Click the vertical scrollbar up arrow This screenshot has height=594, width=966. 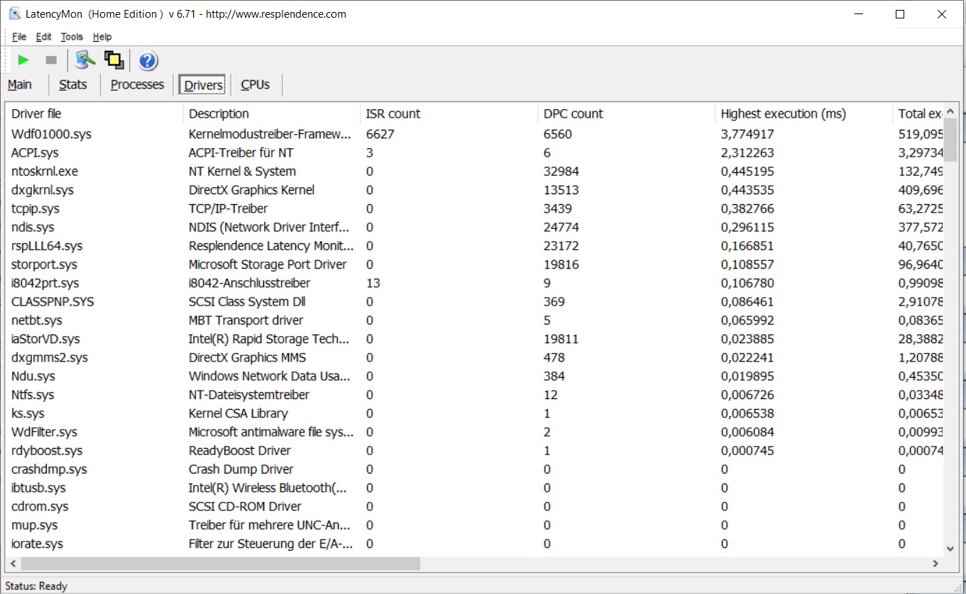pos(951,111)
